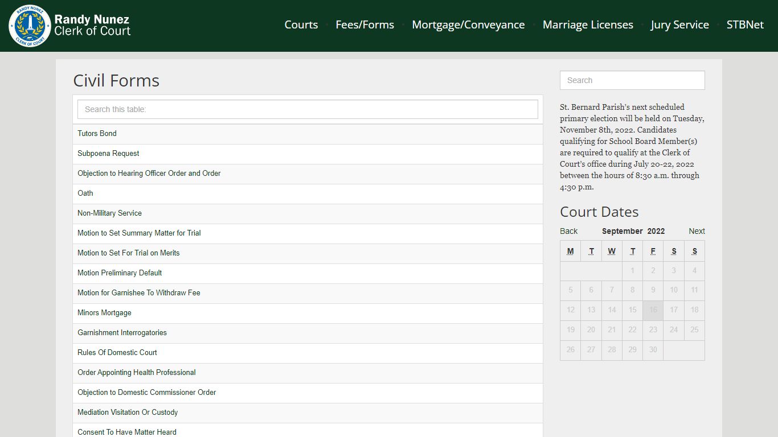Select September 9 in the calendar
The height and width of the screenshot is (437, 778).
point(653,290)
